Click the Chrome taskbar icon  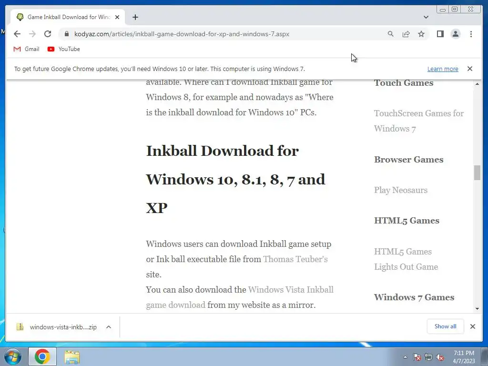pos(42,356)
